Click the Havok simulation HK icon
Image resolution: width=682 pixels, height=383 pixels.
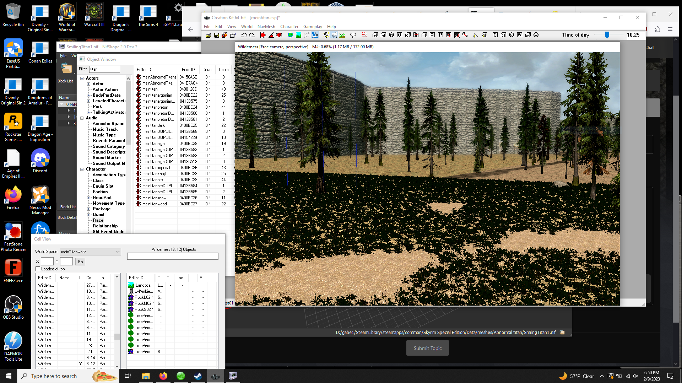point(307,35)
